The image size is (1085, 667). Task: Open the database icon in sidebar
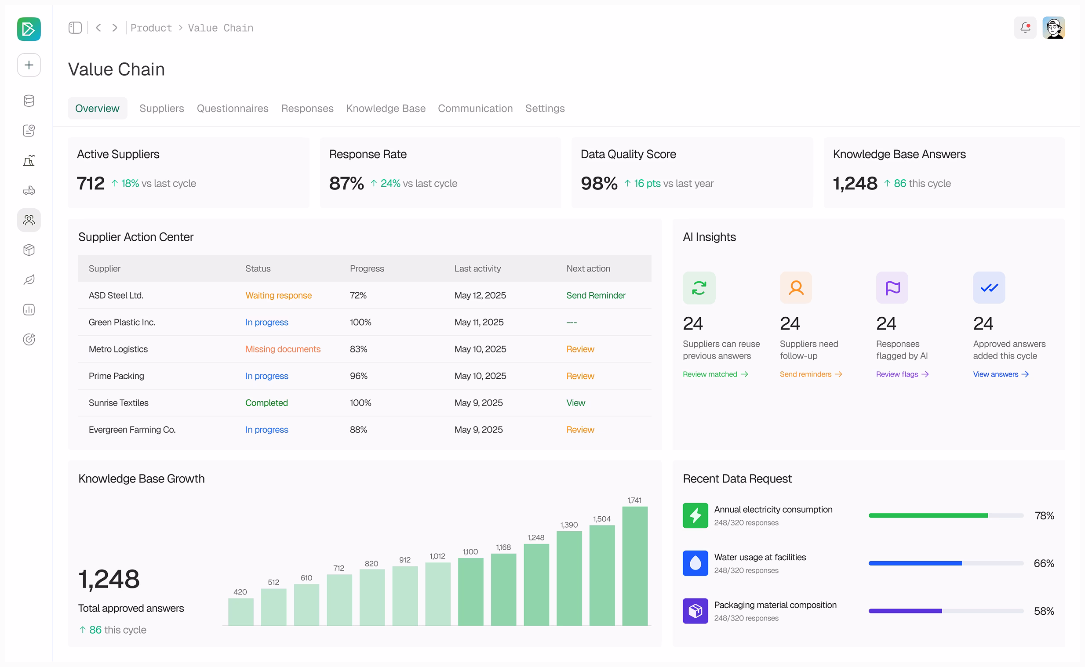pyautogui.click(x=29, y=101)
